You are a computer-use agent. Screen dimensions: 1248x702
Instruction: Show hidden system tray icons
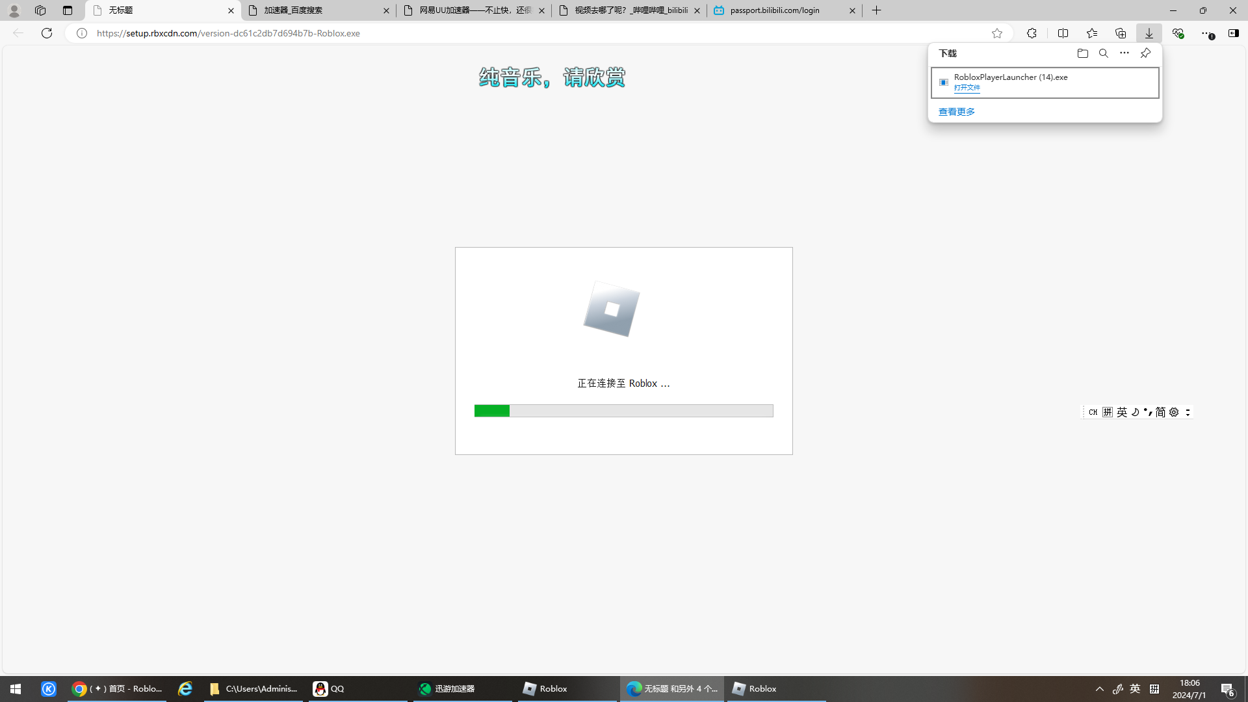pos(1100,689)
